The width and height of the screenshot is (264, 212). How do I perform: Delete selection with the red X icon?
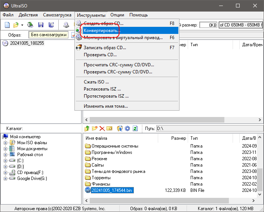[102, 129]
